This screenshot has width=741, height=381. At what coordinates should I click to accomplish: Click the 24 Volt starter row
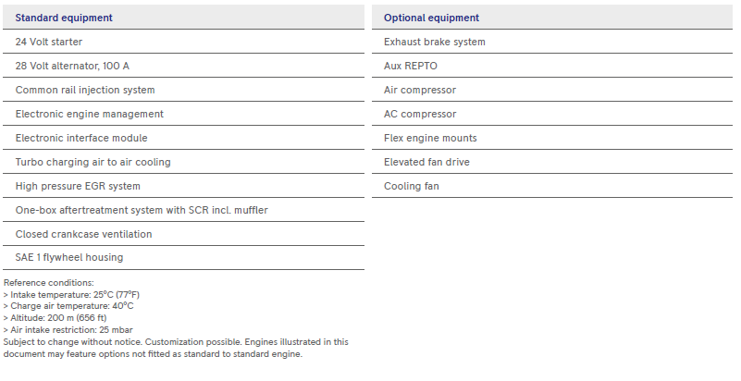[183, 42]
